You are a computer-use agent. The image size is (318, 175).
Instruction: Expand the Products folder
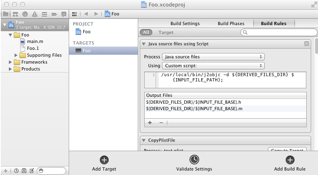point(10,69)
